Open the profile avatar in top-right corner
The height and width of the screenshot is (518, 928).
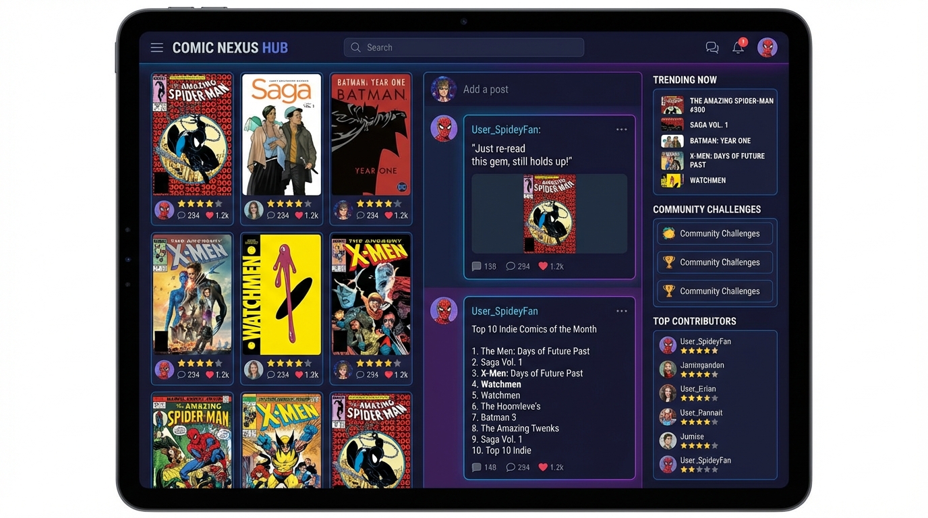[x=767, y=47]
